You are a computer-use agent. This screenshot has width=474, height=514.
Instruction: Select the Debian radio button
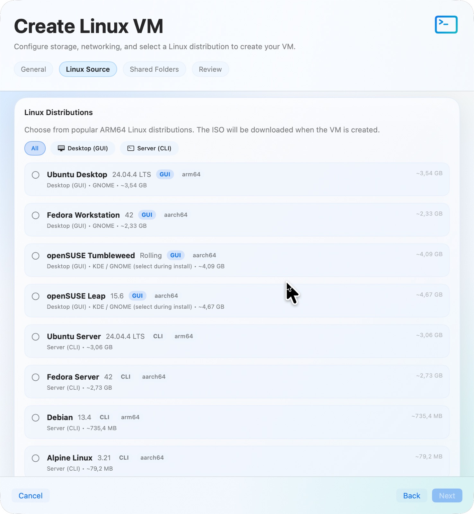(36, 418)
